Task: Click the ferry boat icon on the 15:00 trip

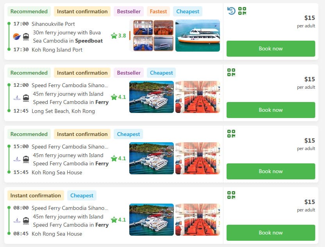Action: tap(26, 159)
